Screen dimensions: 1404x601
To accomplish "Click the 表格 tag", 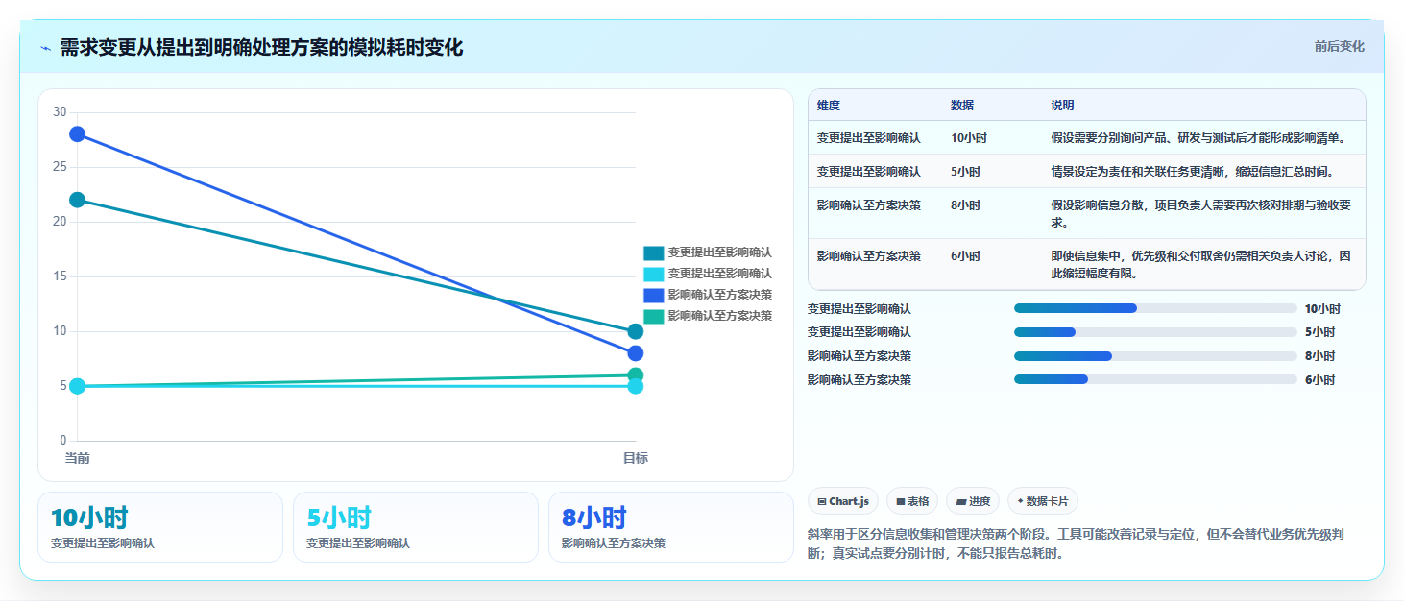I will tap(912, 501).
